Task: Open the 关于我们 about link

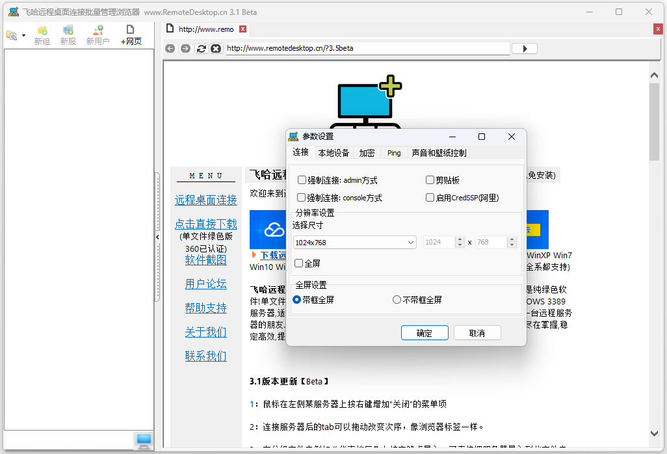Action: click(206, 332)
